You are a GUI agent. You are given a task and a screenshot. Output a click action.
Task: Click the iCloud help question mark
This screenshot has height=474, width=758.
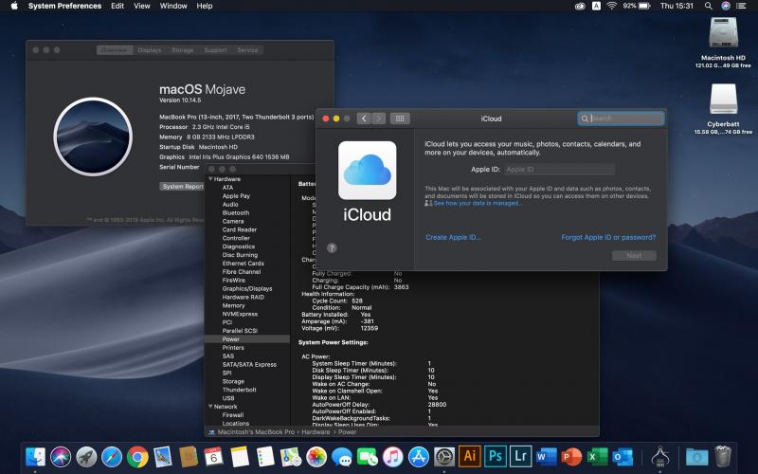pyautogui.click(x=332, y=247)
